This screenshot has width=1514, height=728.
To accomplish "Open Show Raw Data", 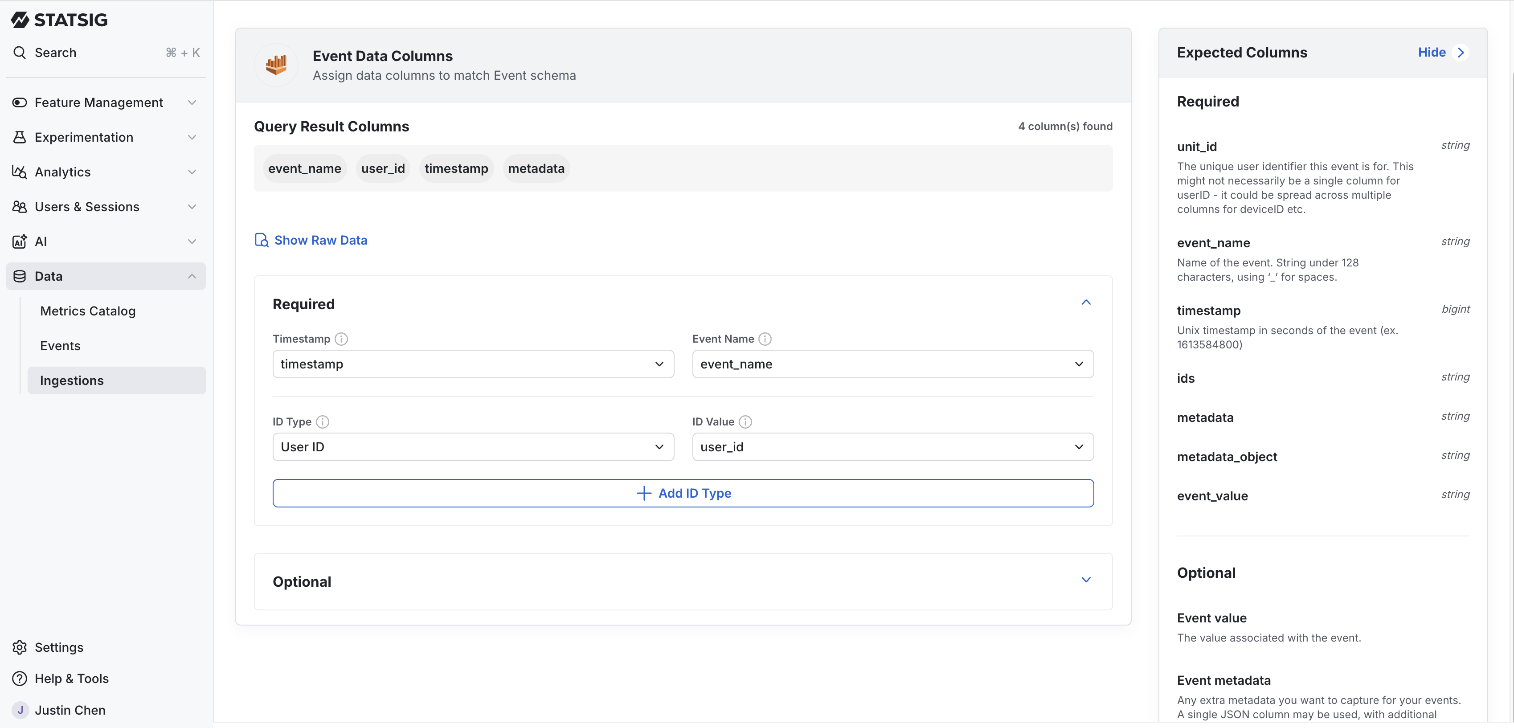I will point(321,240).
